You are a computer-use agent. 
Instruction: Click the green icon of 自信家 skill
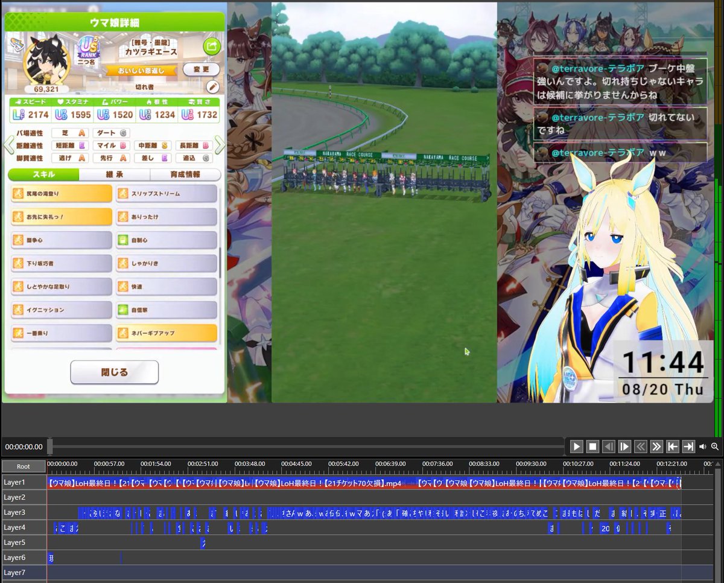(123, 310)
